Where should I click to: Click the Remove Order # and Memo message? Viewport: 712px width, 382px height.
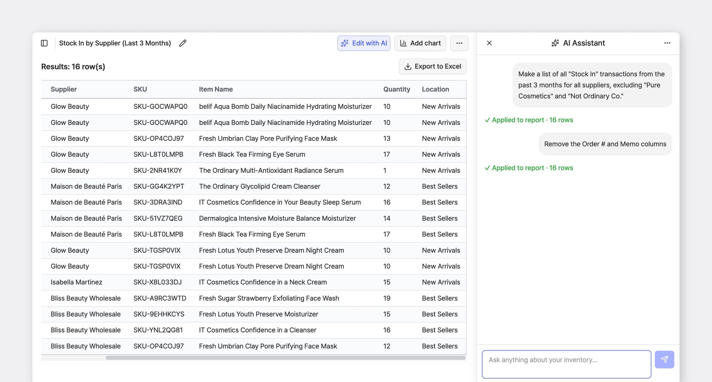[605, 144]
